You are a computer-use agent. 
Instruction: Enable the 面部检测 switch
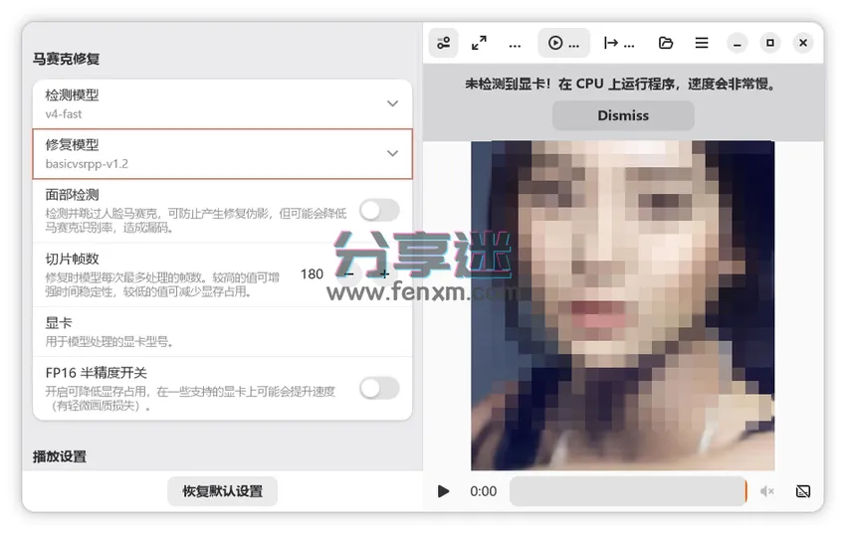(x=380, y=210)
